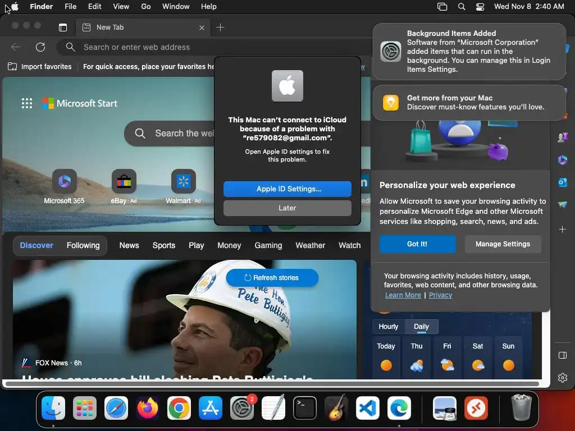Open Finder from the Dock
The height and width of the screenshot is (431, 575).
click(53, 408)
